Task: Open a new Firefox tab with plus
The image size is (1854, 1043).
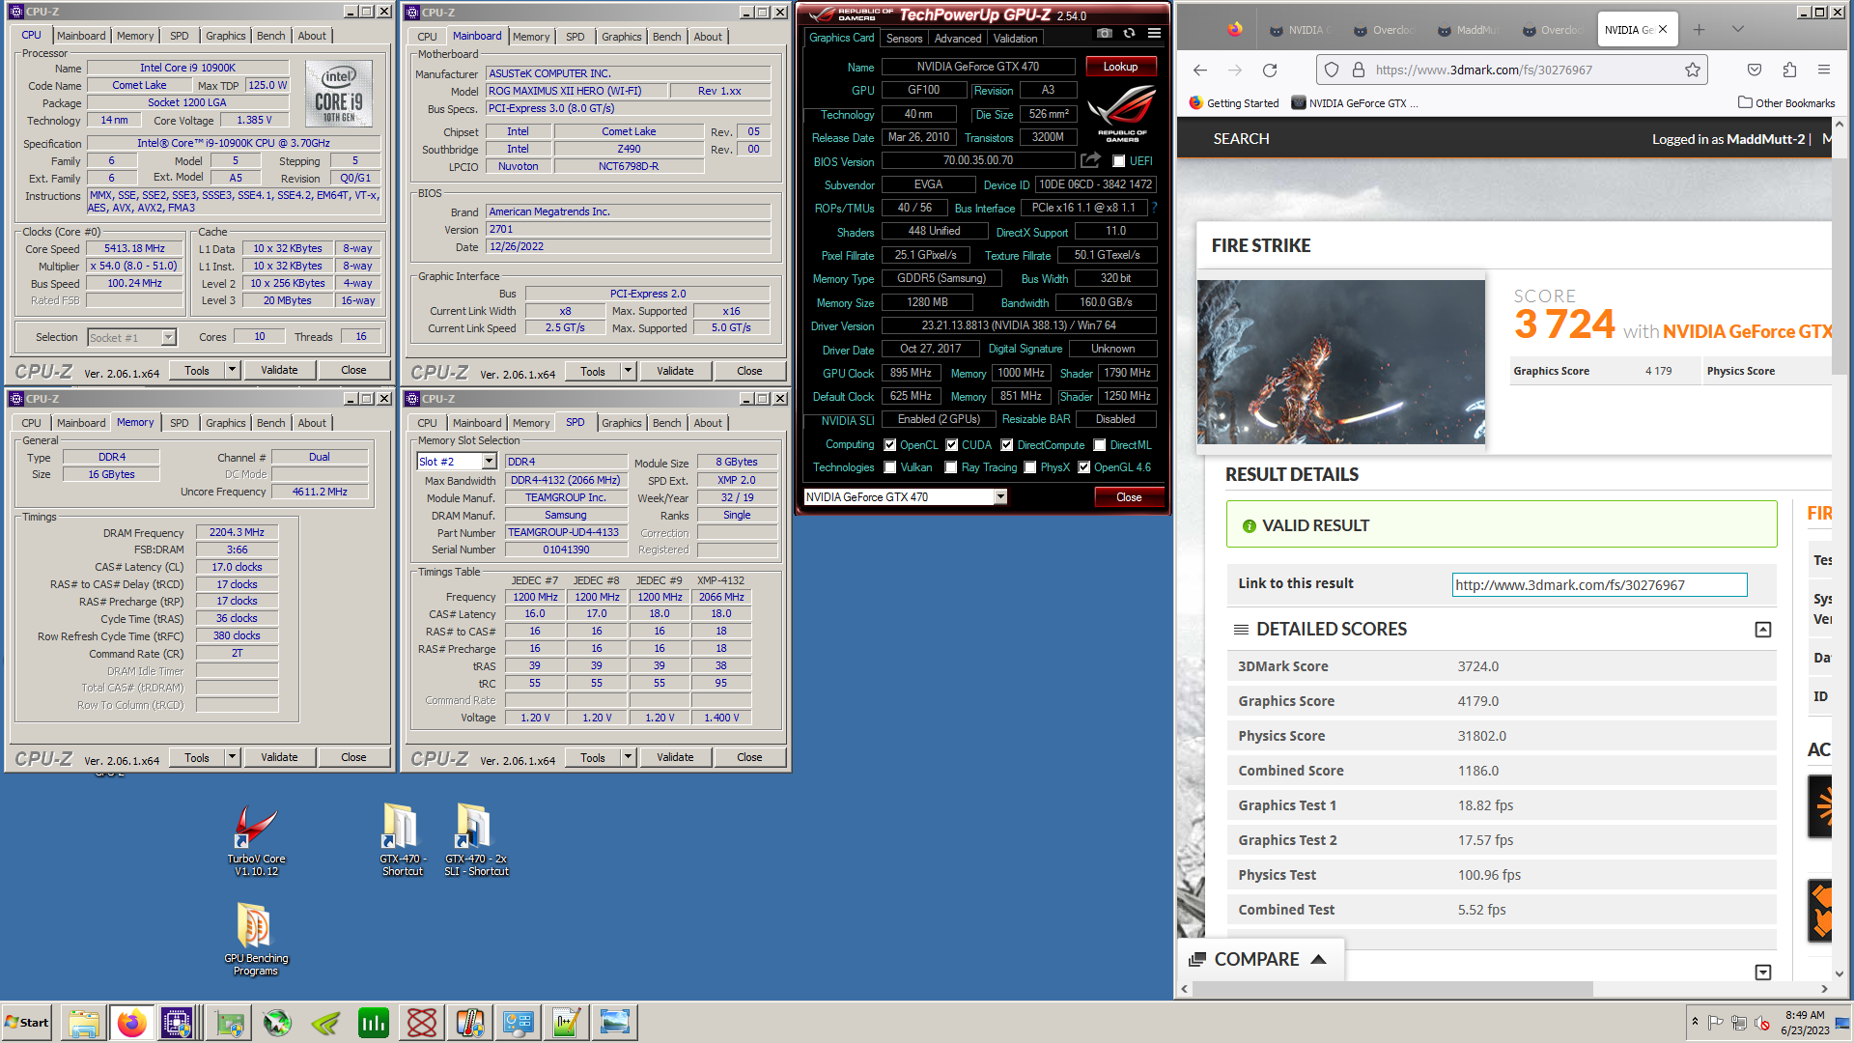Action: (x=1699, y=30)
